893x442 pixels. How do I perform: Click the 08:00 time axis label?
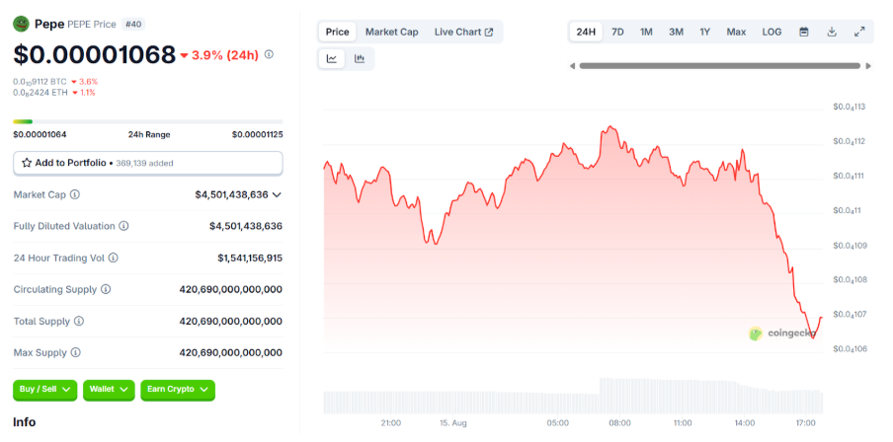(619, 423)
